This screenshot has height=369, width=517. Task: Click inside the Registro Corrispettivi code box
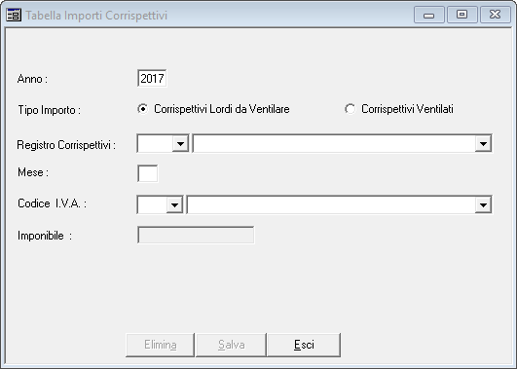pyautogui.click(x=155, y=144)
